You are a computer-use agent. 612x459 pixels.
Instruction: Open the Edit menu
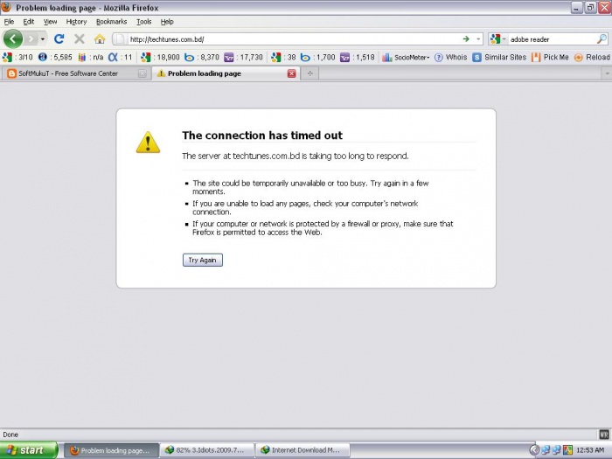click(29, 22)
